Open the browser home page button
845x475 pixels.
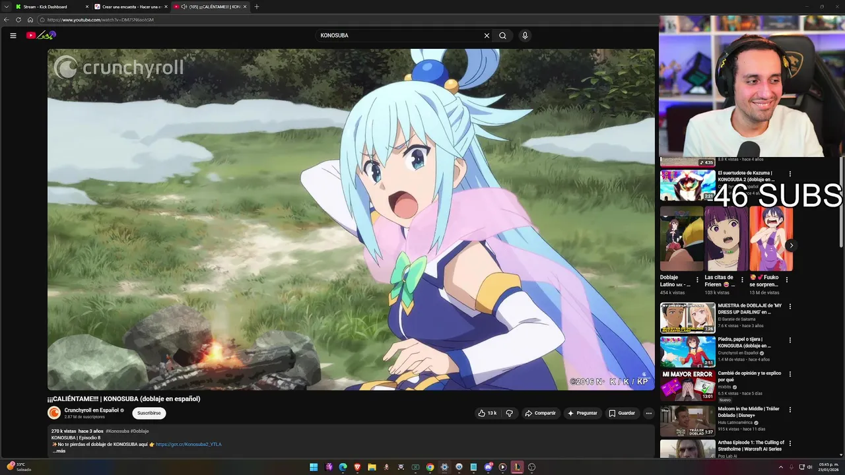(30, 20)
